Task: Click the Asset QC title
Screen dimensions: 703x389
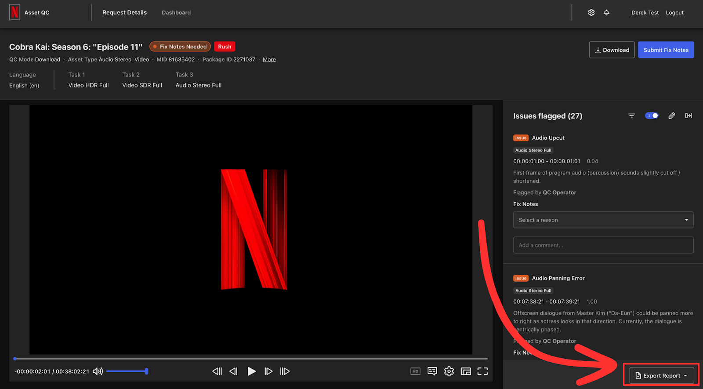Action: point(37,12)
